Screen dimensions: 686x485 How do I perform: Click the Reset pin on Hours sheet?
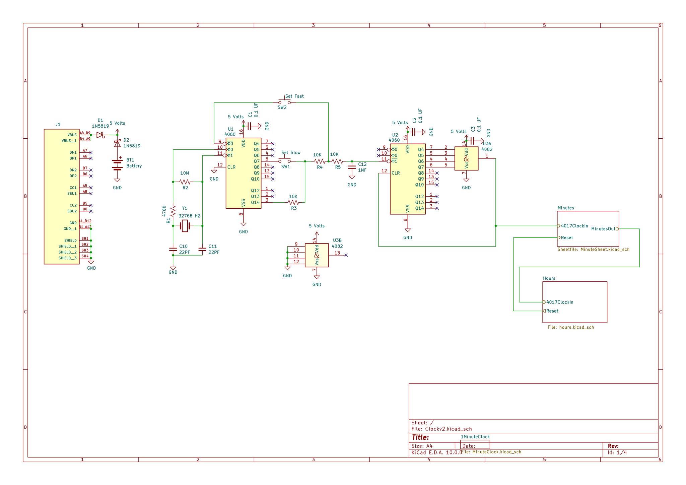pyautogui.click(x=551, y=311)
